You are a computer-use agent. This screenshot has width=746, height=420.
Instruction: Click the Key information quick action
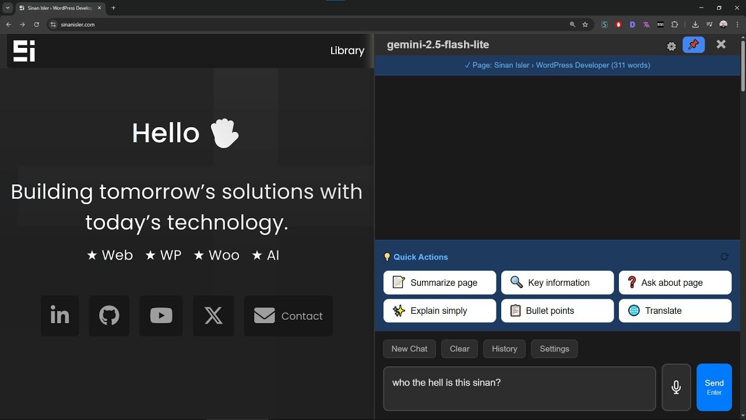point(557,282)
